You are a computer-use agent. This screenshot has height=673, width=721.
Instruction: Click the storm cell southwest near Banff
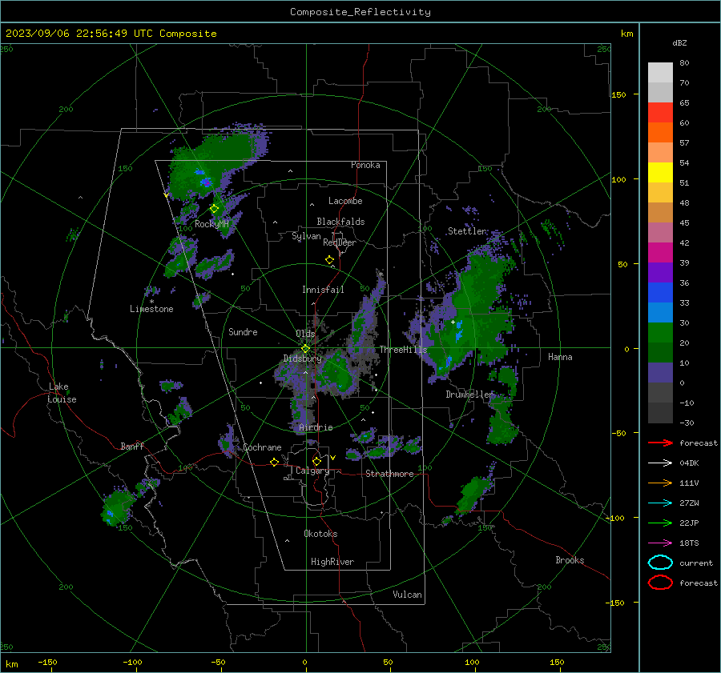[x=118, y=507]
